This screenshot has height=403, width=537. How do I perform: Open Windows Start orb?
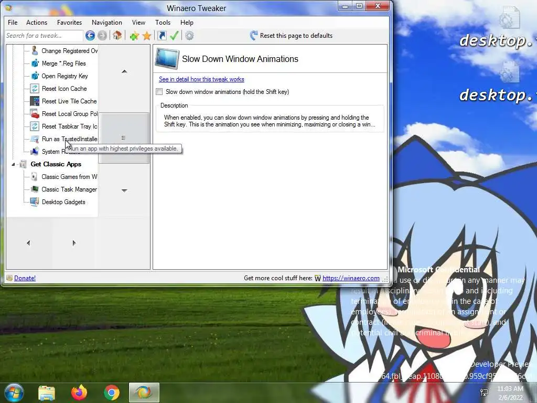coord(14,393)
